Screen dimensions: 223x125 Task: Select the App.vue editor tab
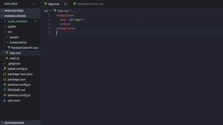(53, 4)
